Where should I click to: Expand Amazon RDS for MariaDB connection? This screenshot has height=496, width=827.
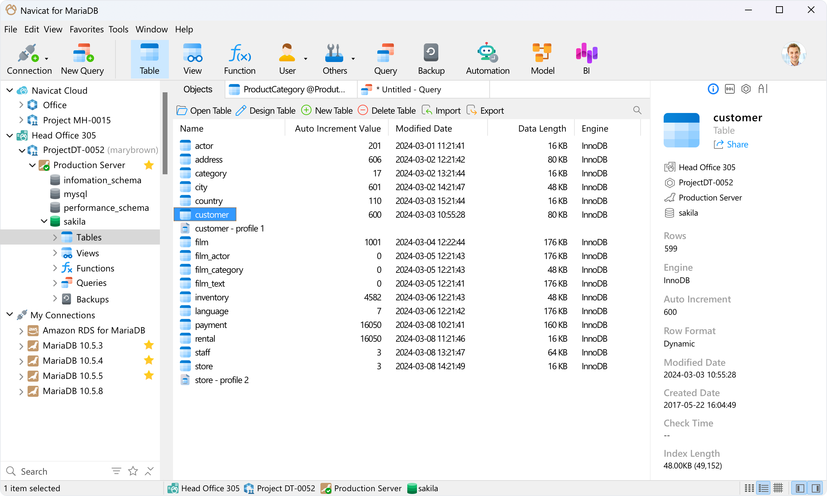(21, 331)
